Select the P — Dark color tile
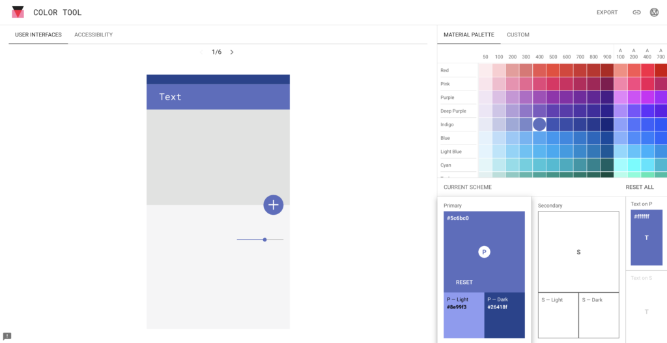The height and width of the screenshot is (343, 667). (x=505, y=315)
